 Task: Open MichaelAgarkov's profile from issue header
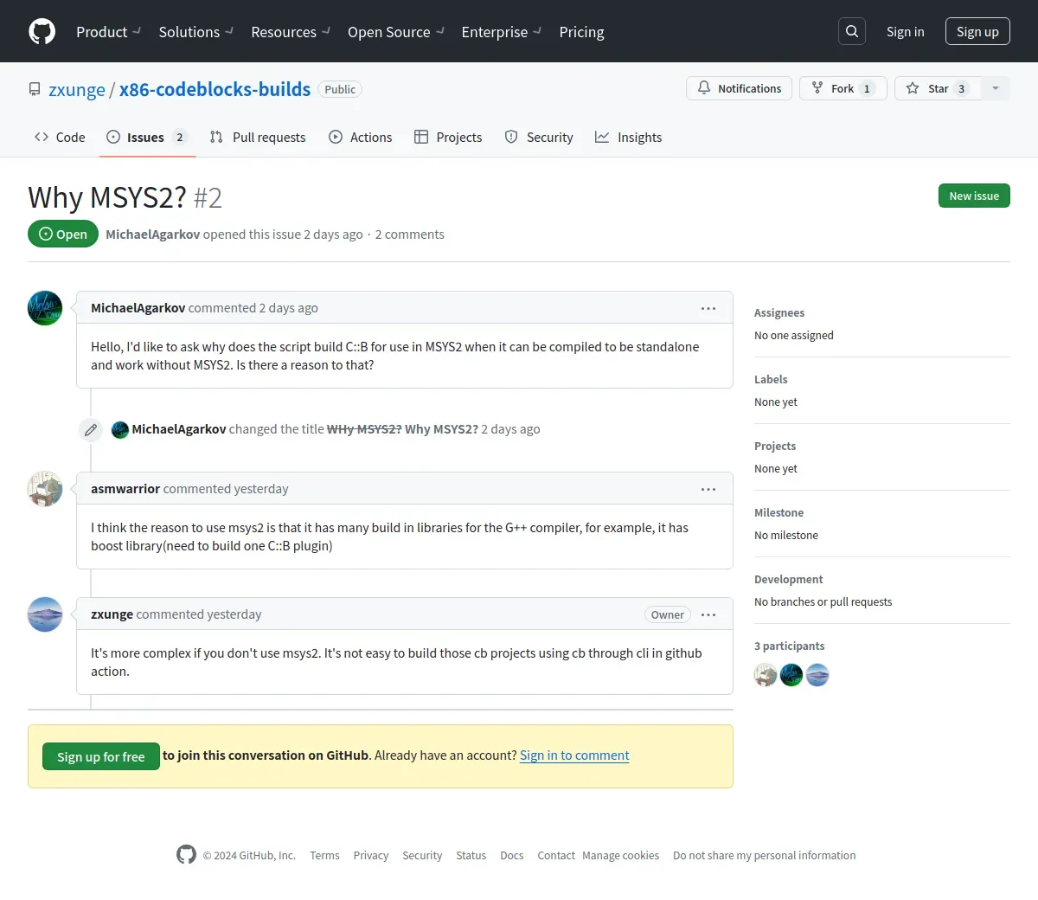(x=152, y=235)
